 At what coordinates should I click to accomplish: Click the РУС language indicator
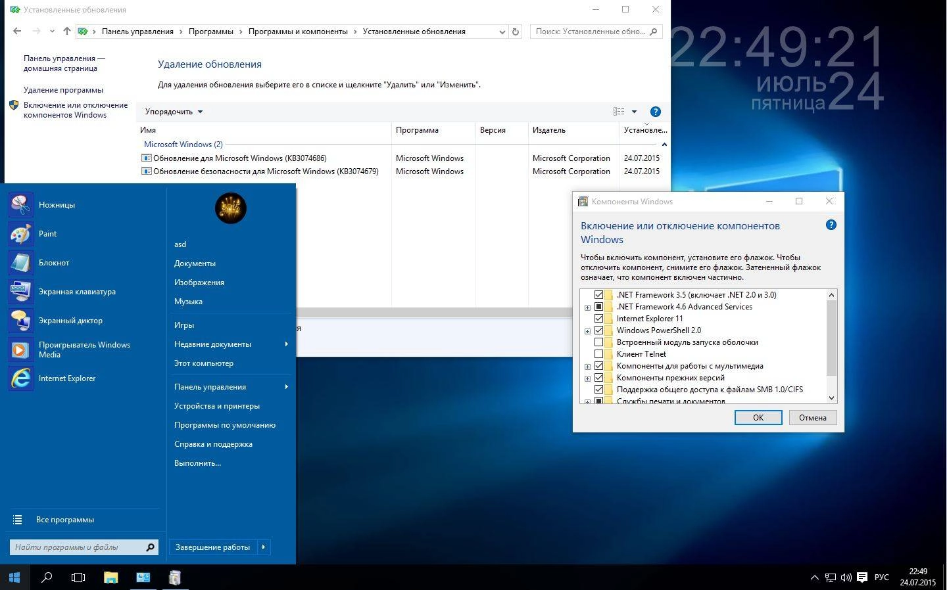(882, 578)
